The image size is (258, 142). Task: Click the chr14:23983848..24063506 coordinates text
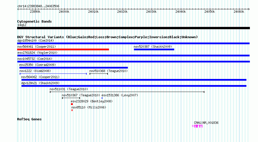[38, 6]
